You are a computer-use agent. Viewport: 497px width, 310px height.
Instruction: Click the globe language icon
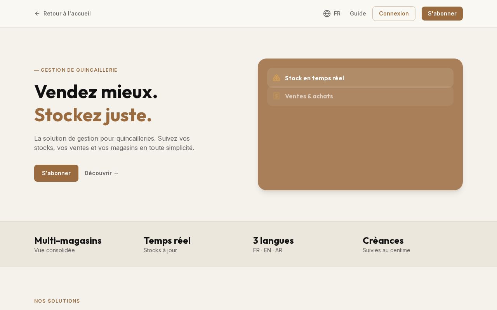pyautogui.click(x=327, y=14)
